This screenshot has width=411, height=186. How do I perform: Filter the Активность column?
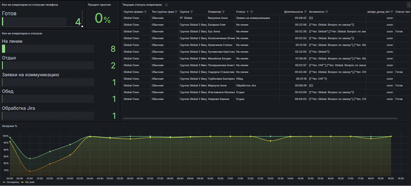(x=327, y=12)
